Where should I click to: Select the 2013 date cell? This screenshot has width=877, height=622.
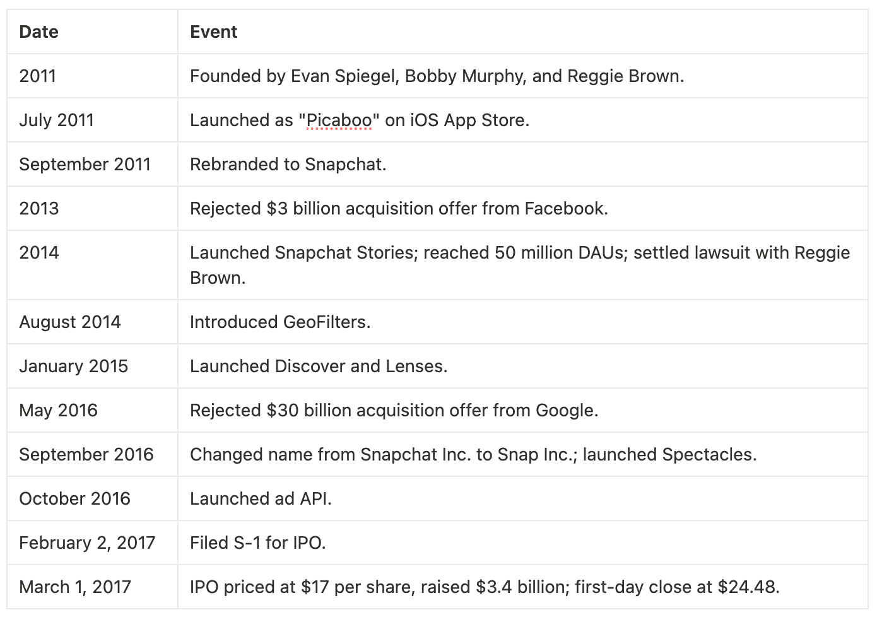tap(92, 208)
